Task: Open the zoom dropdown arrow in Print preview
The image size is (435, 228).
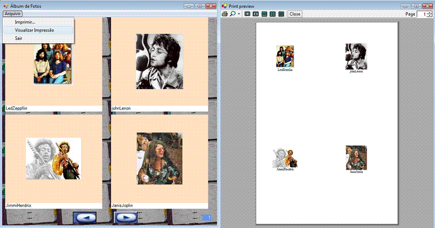Action: pos(239,14)
